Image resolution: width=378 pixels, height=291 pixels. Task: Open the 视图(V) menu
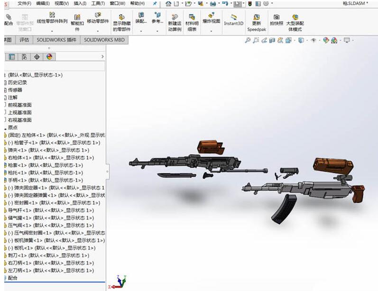click(x=62, y=3)
